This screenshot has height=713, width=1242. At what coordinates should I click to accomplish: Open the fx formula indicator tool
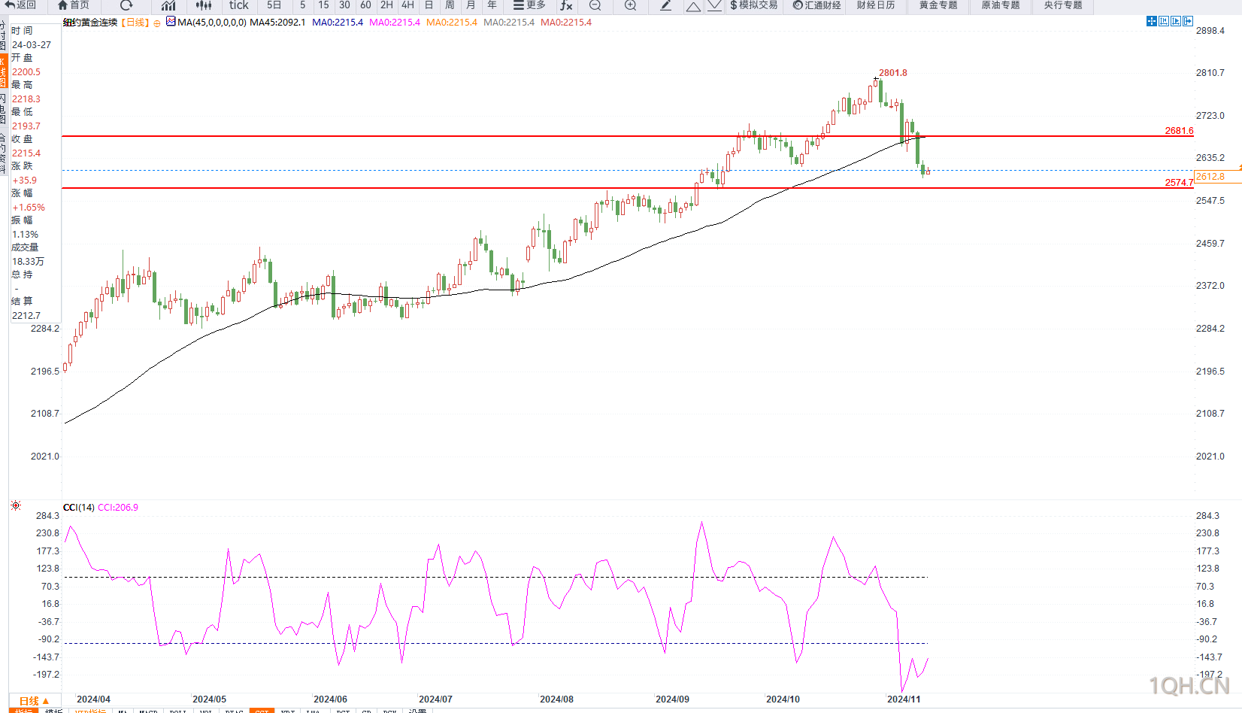tap(566, 5)
